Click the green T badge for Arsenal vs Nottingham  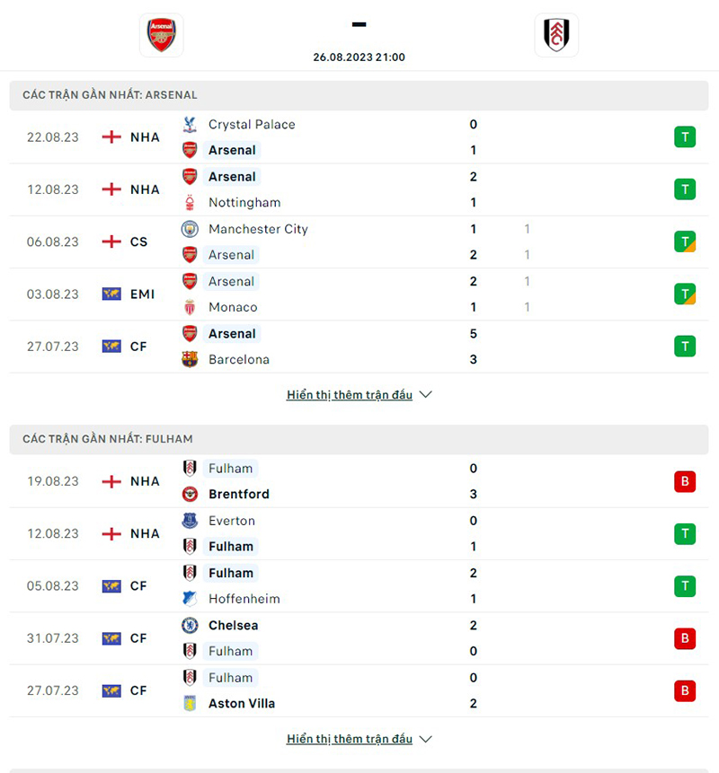[685, 189]
